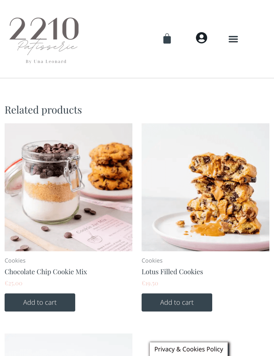Click the €25.00 price
Screen dimensions: 274x356
pos(14,283)
